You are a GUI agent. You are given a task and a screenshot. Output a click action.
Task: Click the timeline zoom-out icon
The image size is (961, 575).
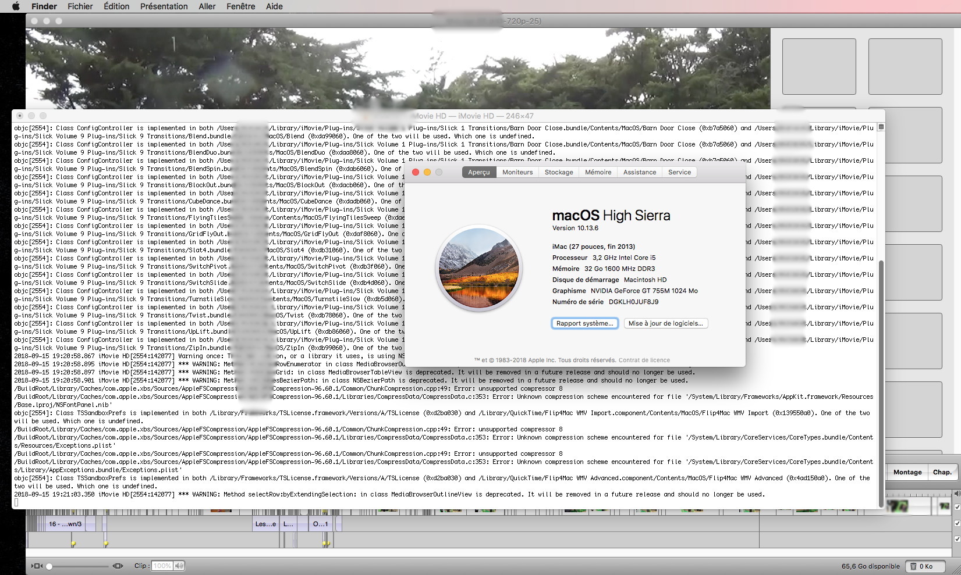pyautogui.click(x=37, y=566)
